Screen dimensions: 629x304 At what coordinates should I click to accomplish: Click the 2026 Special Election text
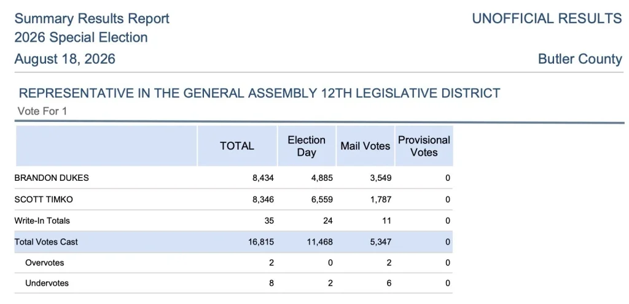click(81, 37)
